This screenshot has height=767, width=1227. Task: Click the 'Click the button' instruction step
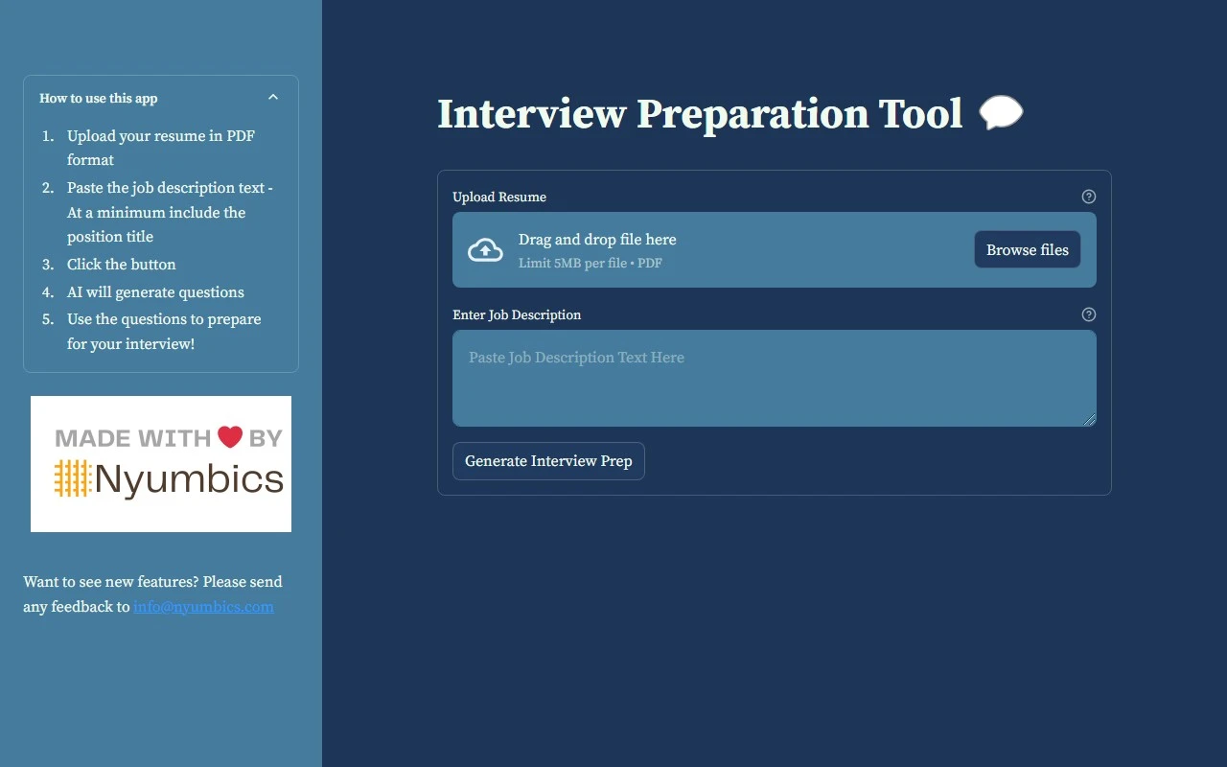122,265
